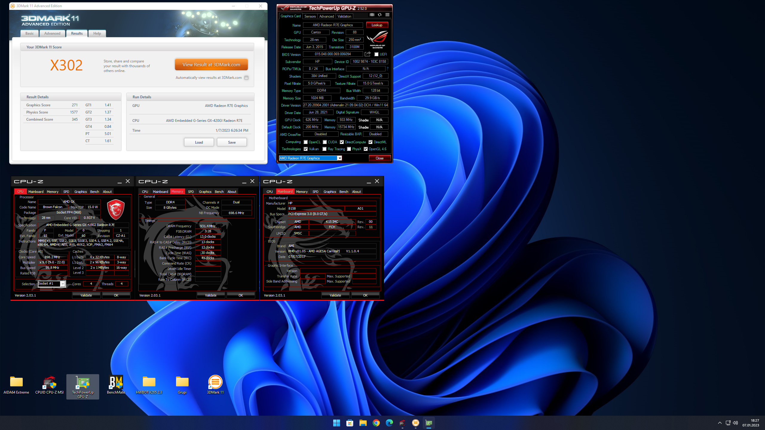Image resolution: width=765 pixels, height=430 pixels.
Task: Click the CPU-Z Specification field text
Action: pos(80,225)
